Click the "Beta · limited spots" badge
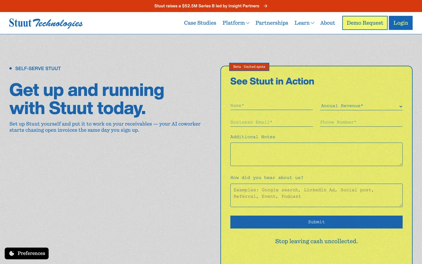The width and height of the screenshot is (422, 264). (x=249, y=67)
